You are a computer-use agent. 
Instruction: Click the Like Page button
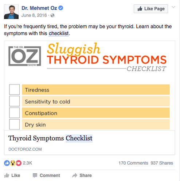pos(151,9)
